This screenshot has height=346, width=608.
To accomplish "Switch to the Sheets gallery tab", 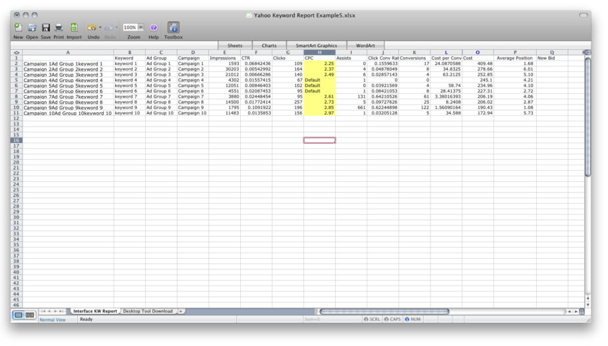I will point(235,45).
